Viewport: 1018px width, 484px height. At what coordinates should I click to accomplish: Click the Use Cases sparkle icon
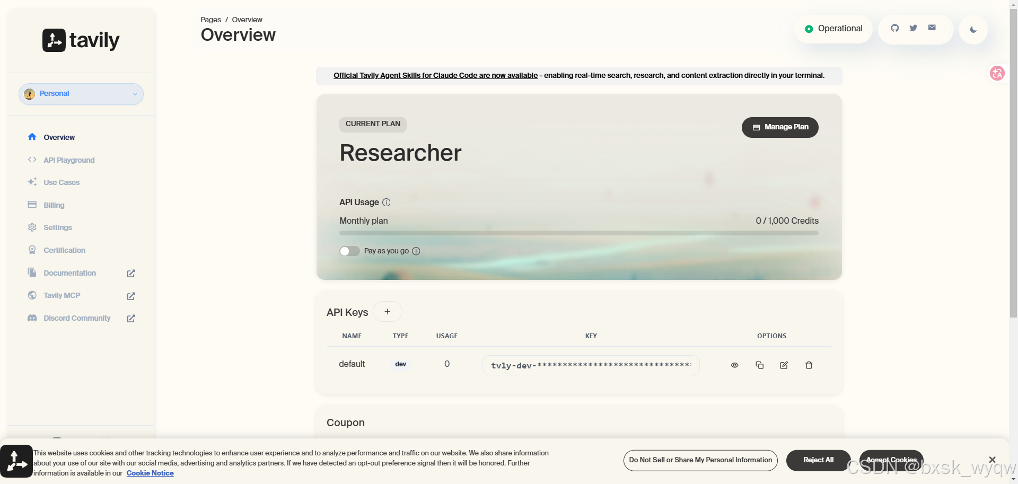click(x=32, y=182)
